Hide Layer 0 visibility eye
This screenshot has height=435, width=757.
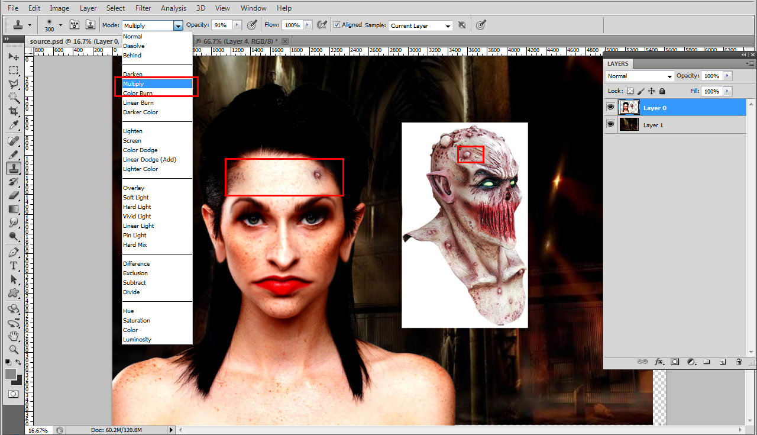[x=610, y=108]
